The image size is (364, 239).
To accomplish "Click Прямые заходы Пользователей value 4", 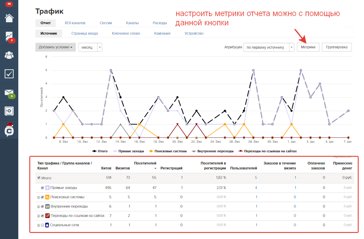I will pos(256,188).
